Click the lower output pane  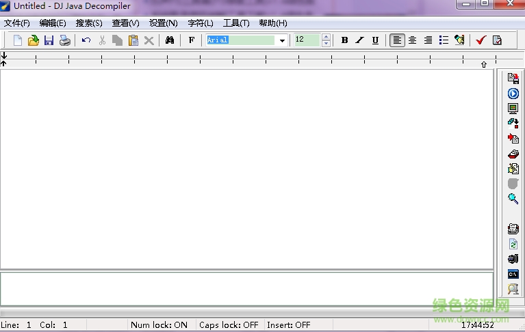pos(247,288)
